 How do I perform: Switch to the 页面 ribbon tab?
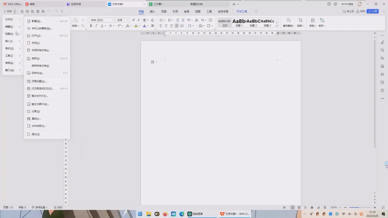coord(164,11)
